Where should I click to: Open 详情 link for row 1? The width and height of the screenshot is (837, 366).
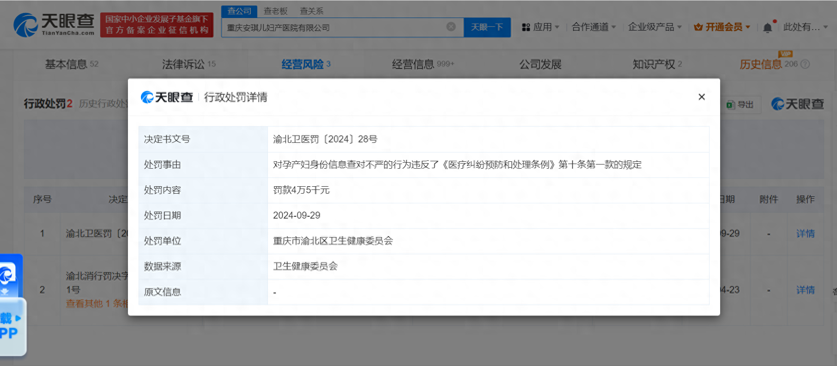point(805,233)
